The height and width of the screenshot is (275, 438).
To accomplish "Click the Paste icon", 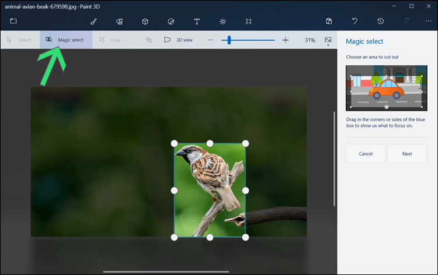I will pyautogui.click(x=329, y=21).
